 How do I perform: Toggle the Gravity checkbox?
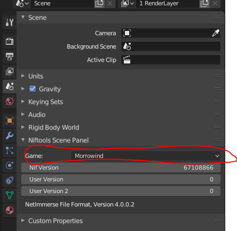(33, 89)
